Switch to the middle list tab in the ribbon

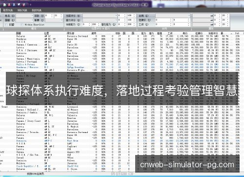[22, 10]
